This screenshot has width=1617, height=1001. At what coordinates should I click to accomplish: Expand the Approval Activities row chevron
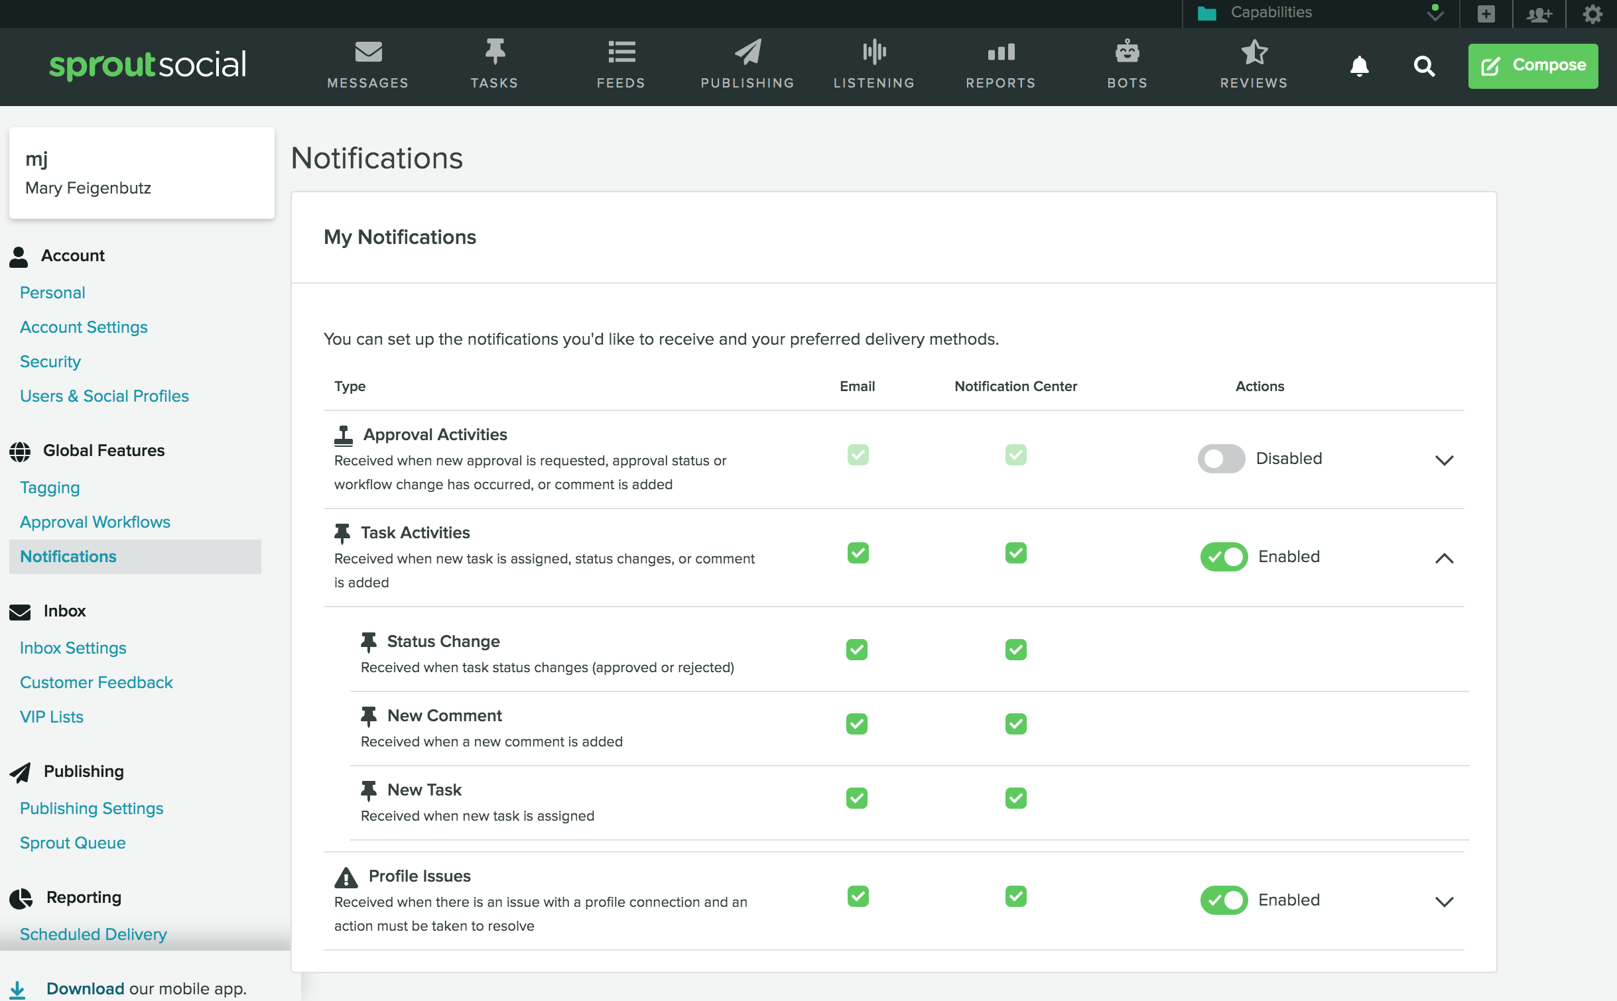pyautogui.click(x=1444, y=460)
